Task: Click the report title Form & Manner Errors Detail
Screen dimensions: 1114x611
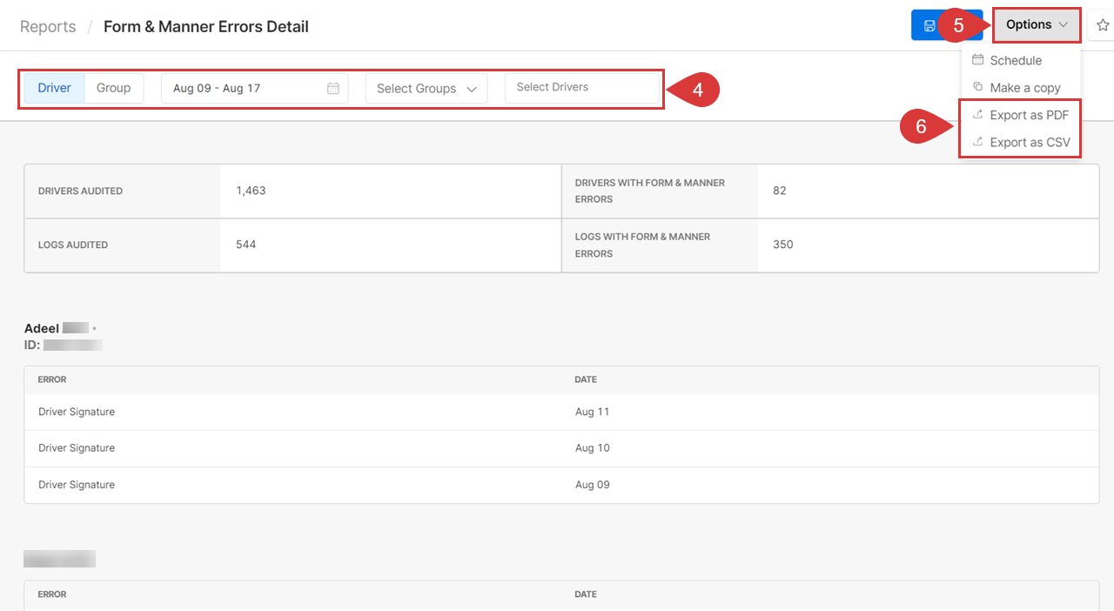Action: point(205,26)
